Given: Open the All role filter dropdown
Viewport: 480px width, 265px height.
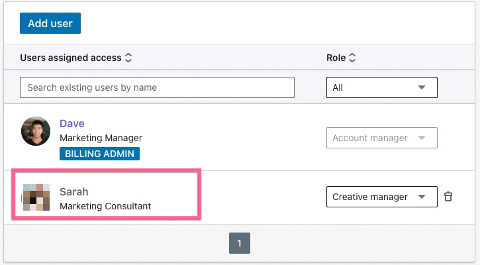Looking at the screenshot, I should (x=381, y=87).
